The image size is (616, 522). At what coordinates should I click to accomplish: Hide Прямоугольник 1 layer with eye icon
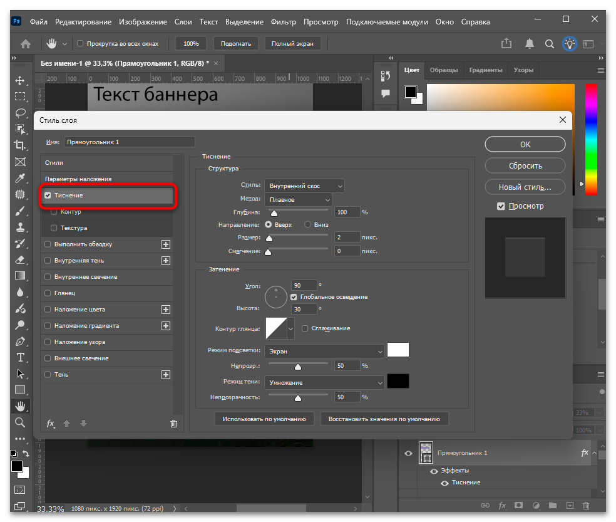[409, 453]
